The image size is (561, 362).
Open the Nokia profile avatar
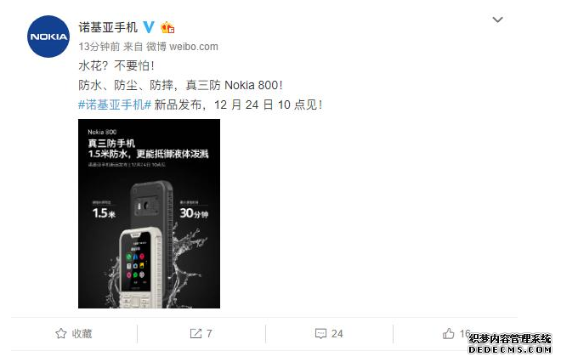(x=48, y=37)
